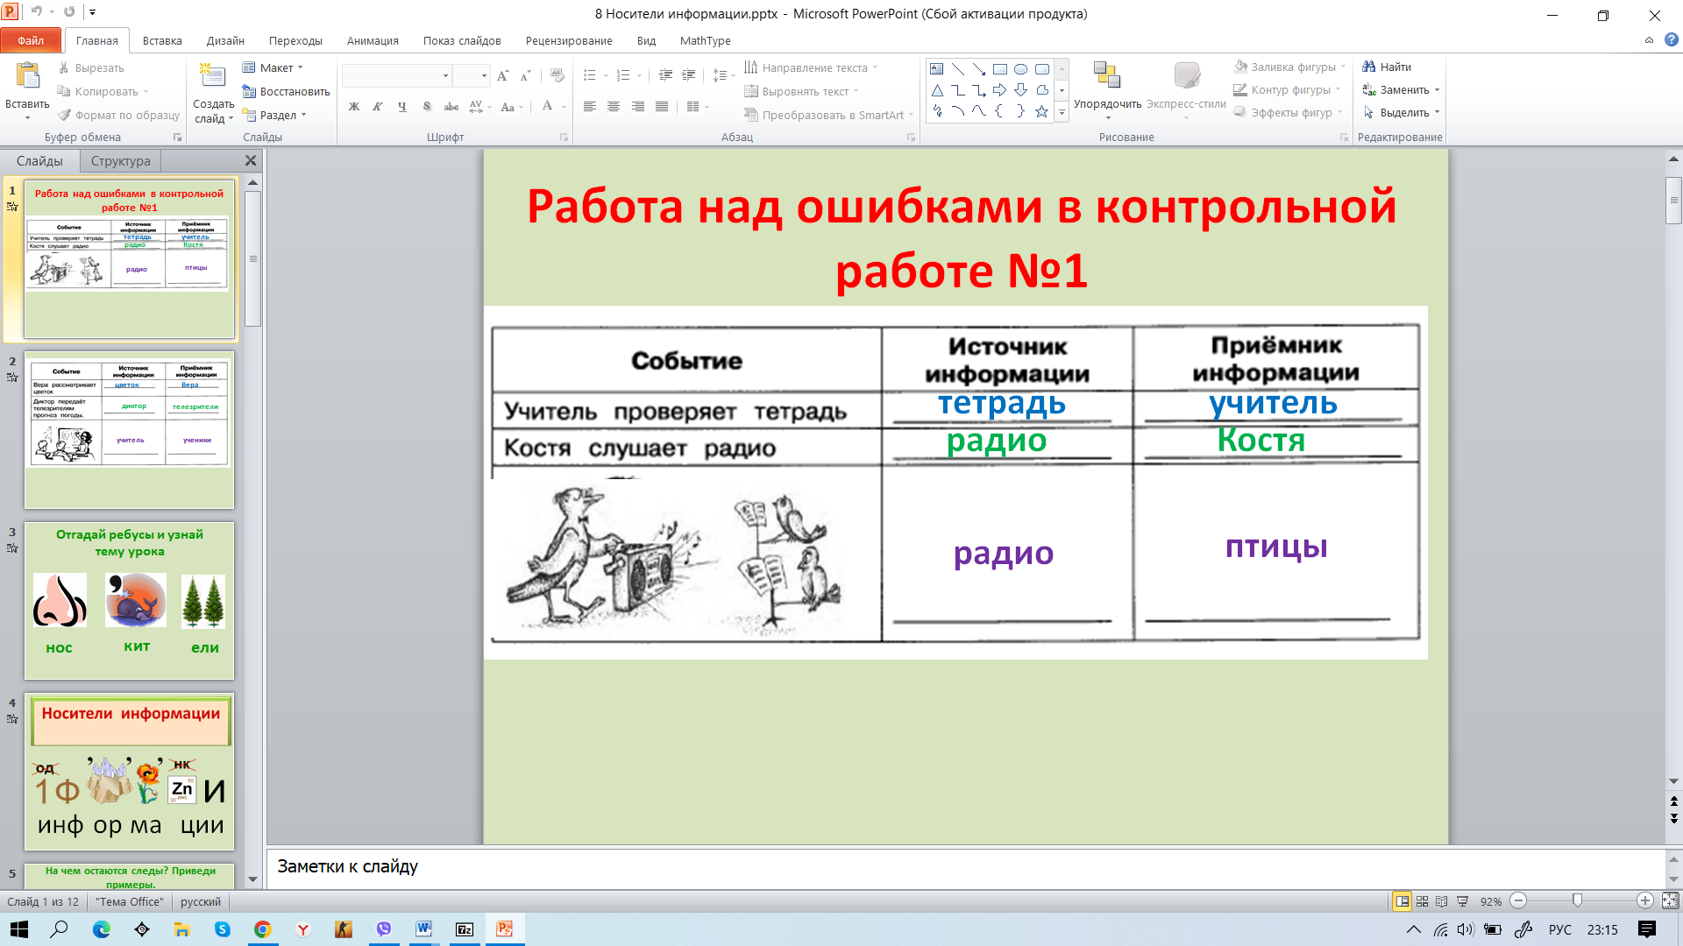The height and width of the screenshot is (946, 1683).
Task: Click the русский language indicator in status bar
Action: (x=201, y=901)
